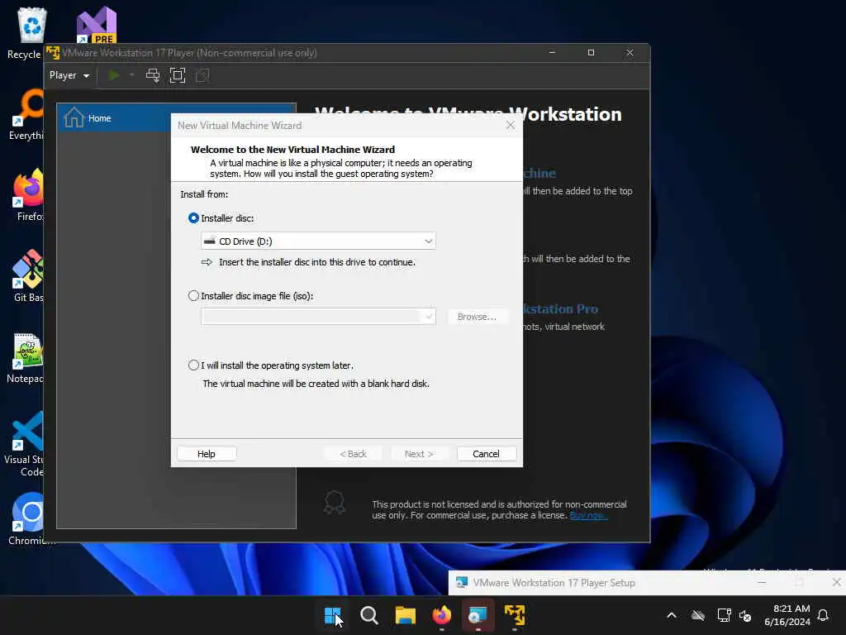Click the Next > button
The image size is (846, 635).
click(x=419, y=454)
